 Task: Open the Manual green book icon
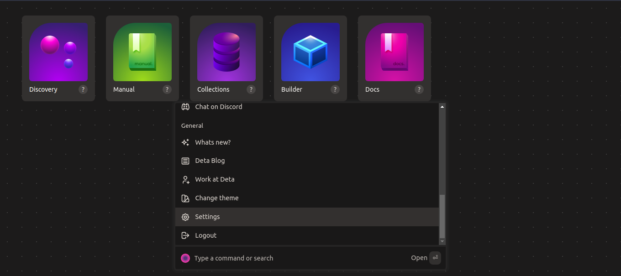pos(142,52)
